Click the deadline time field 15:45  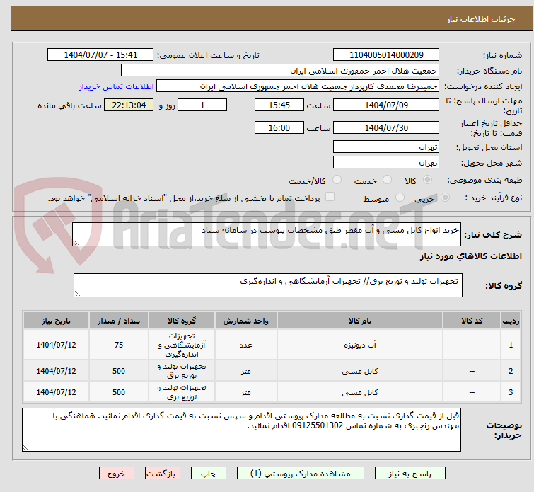click(x=279, y=105)
